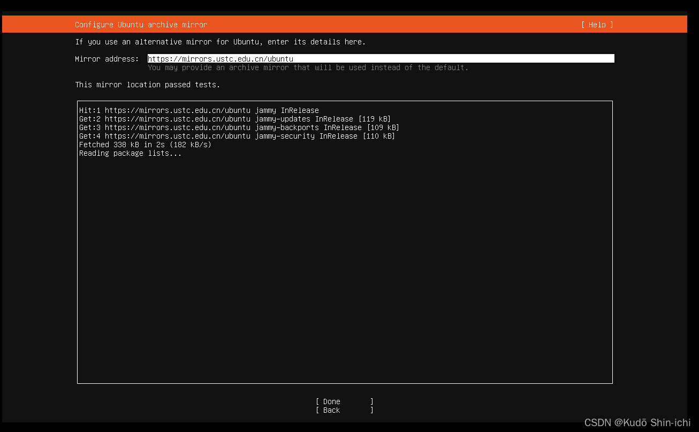Click the mirror test log panel
The width and height of the screenshot is (699, 432).
345,241
